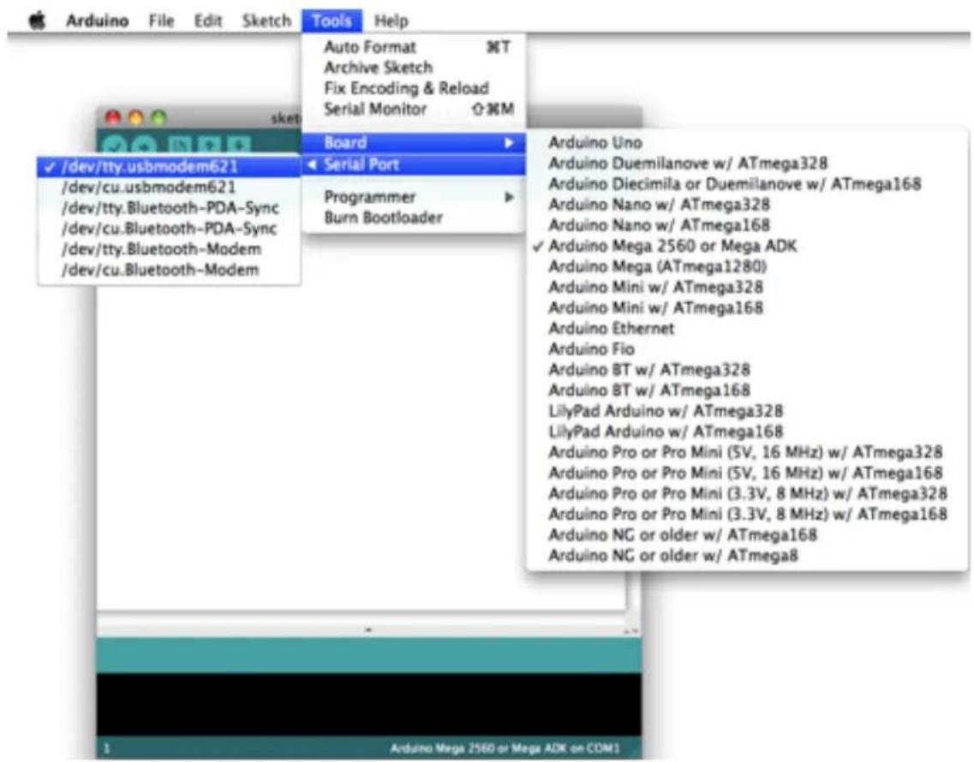Click the New sketch toolbar icon

[180, 146]
